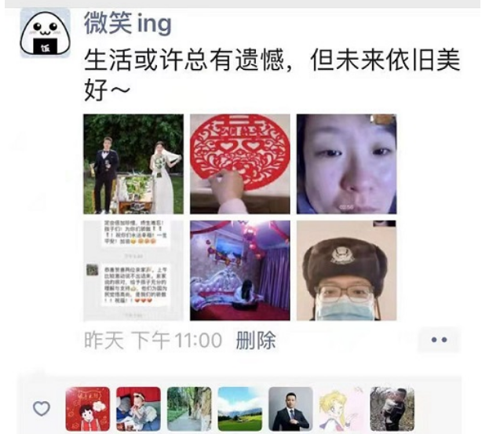Viewport: 482px width, 434px height.
Task: Open the 微笑ing username profile link
Action: pos(128,23)
